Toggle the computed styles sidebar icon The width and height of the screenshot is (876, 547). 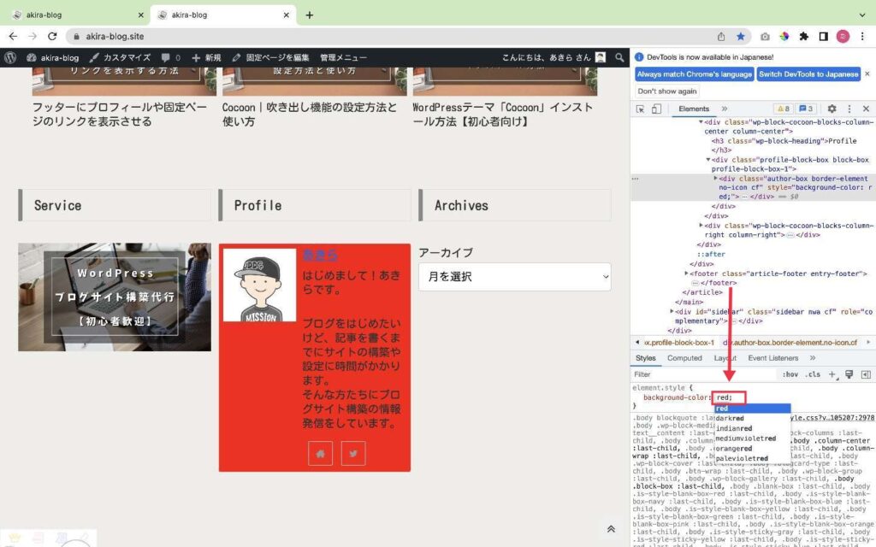(866, 374)
